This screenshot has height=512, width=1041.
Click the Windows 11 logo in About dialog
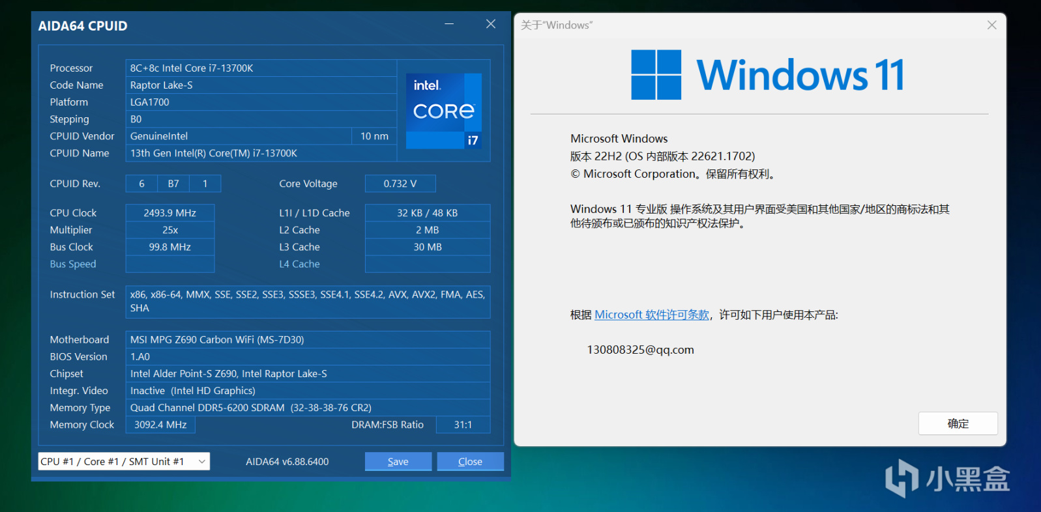767,75
